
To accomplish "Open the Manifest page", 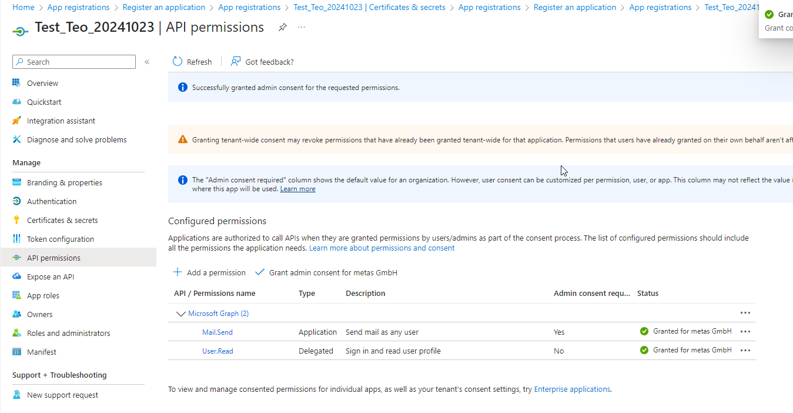I will point(42,352).
